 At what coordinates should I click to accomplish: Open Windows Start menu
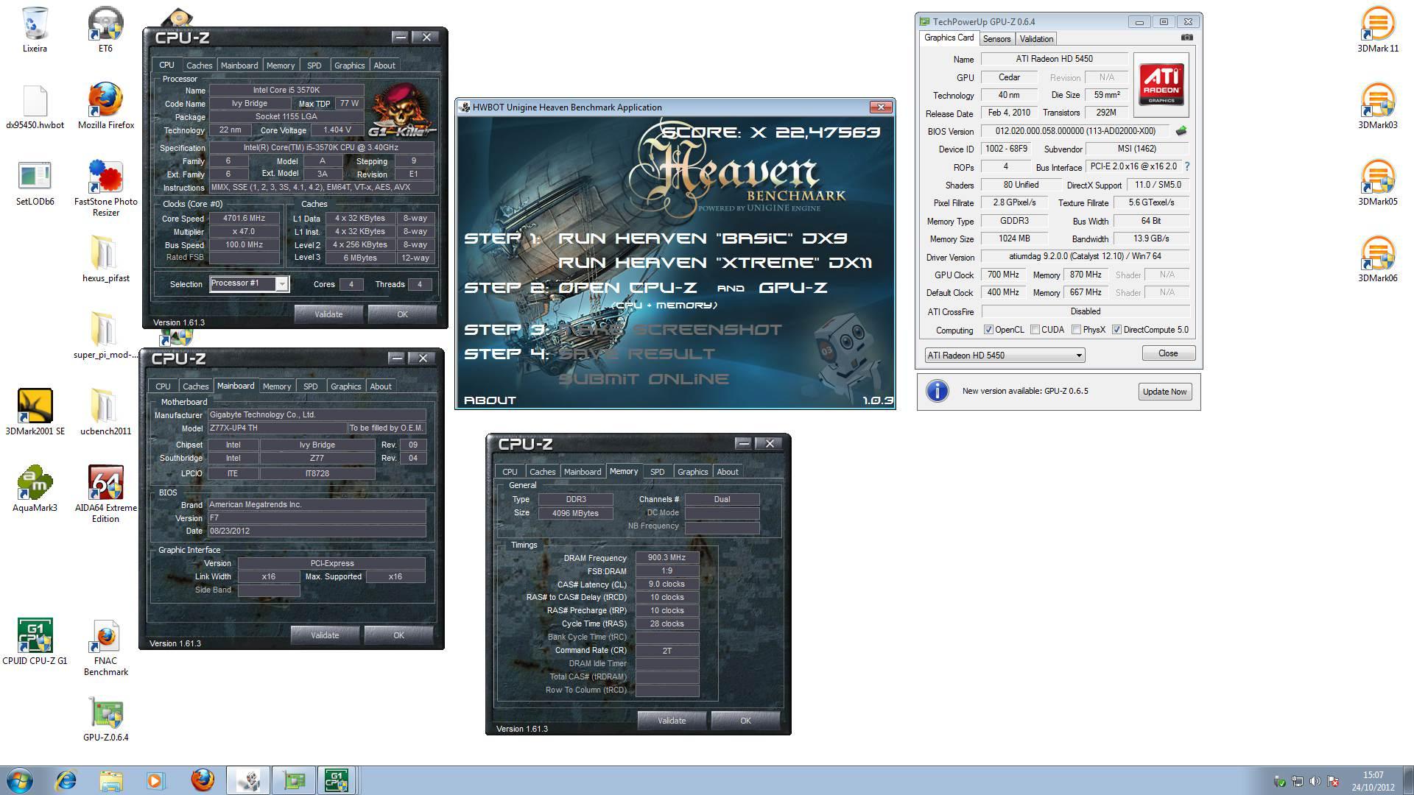[x=20, y=780]
